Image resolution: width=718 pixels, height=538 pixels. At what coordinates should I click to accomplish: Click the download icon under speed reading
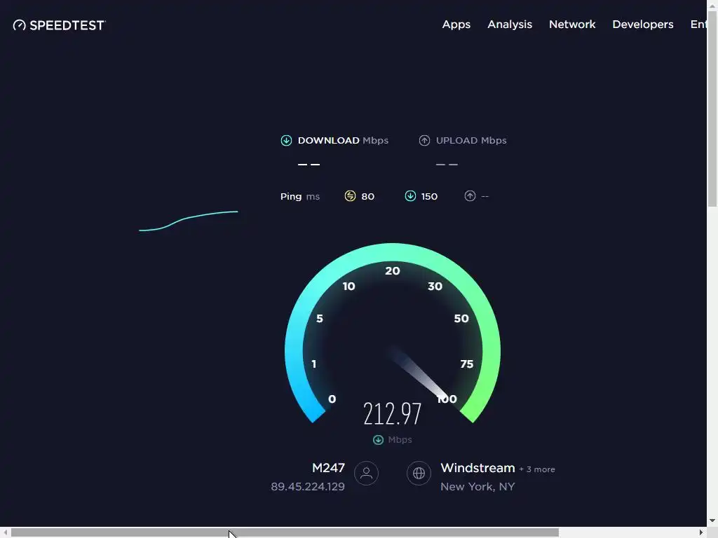pos(378,440)
